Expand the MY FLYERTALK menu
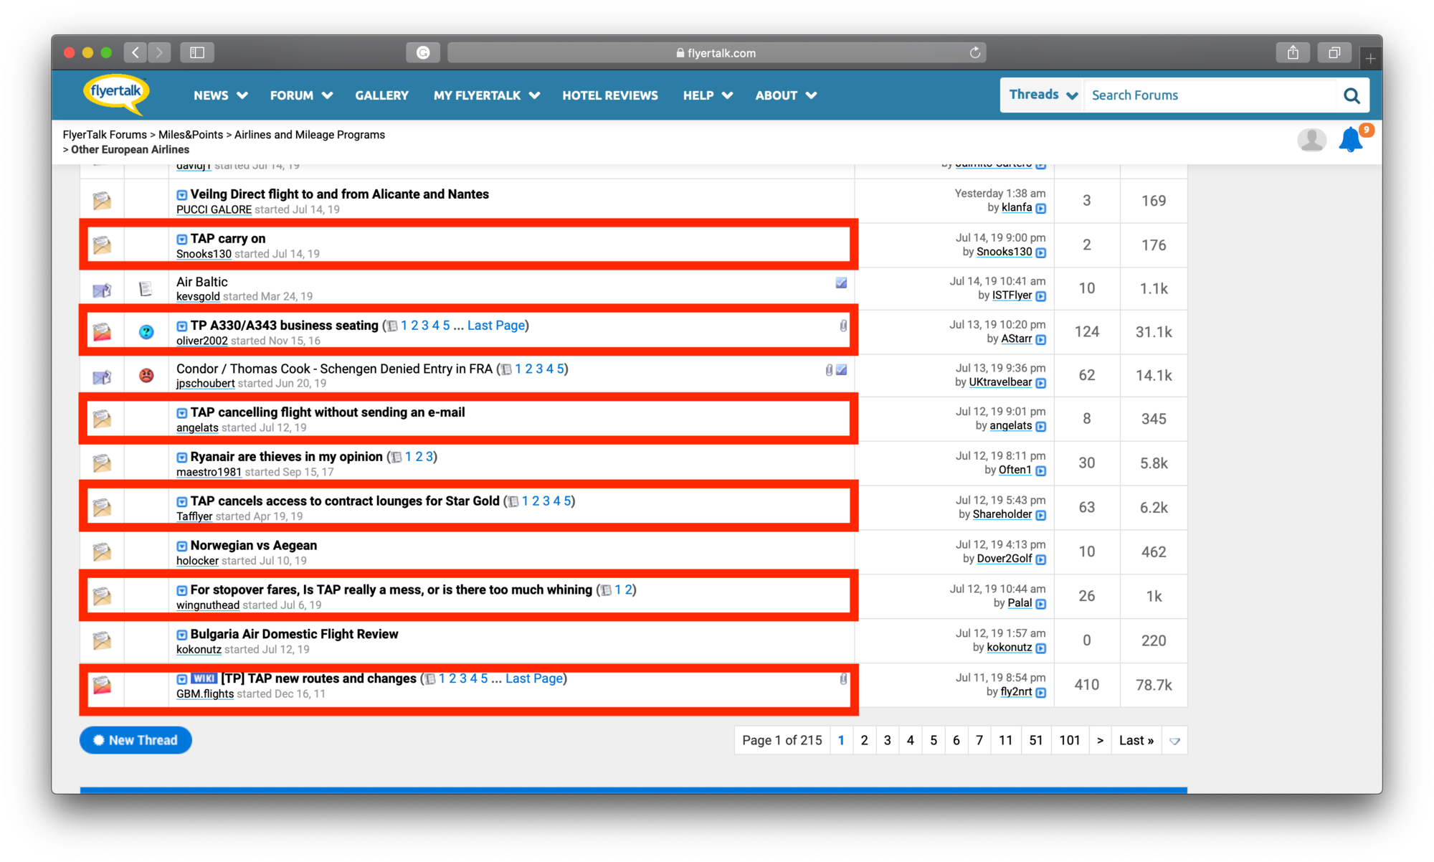This screenshot has height=862, width=1434. click(x=487, y=95)
